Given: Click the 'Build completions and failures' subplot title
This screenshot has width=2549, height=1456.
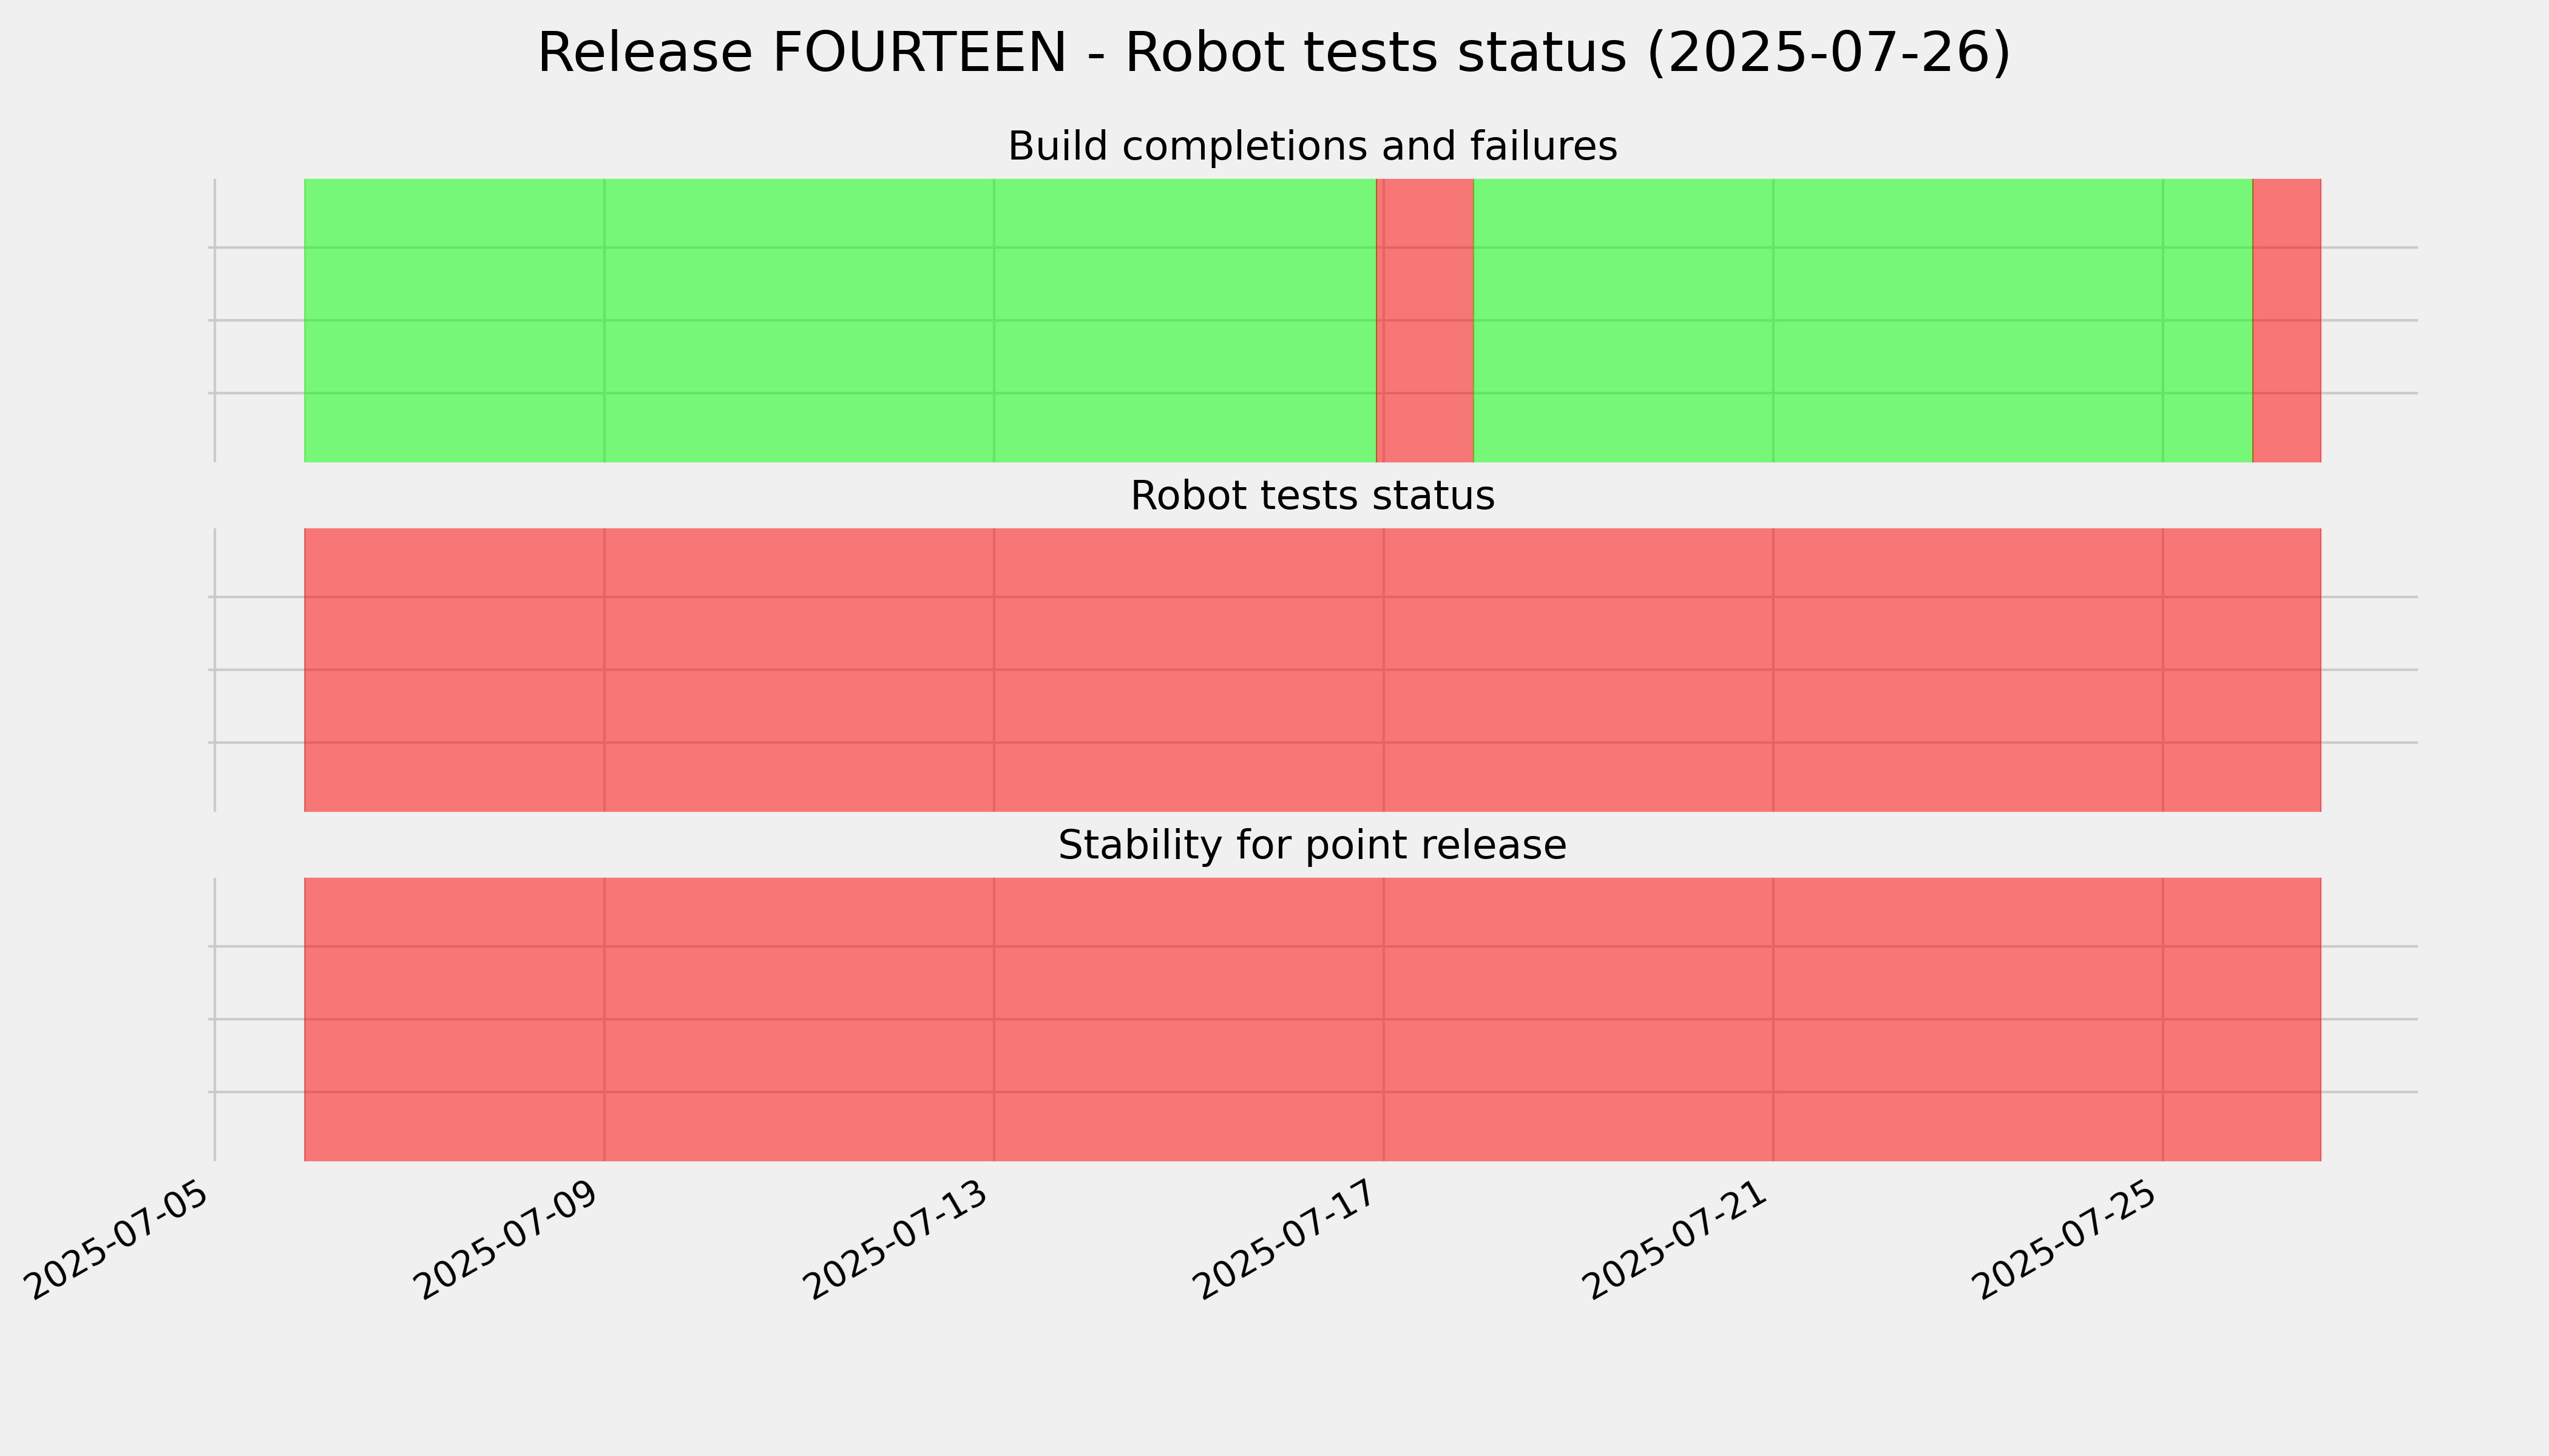Looking at the screenshot, I should tap(1312, 146).
